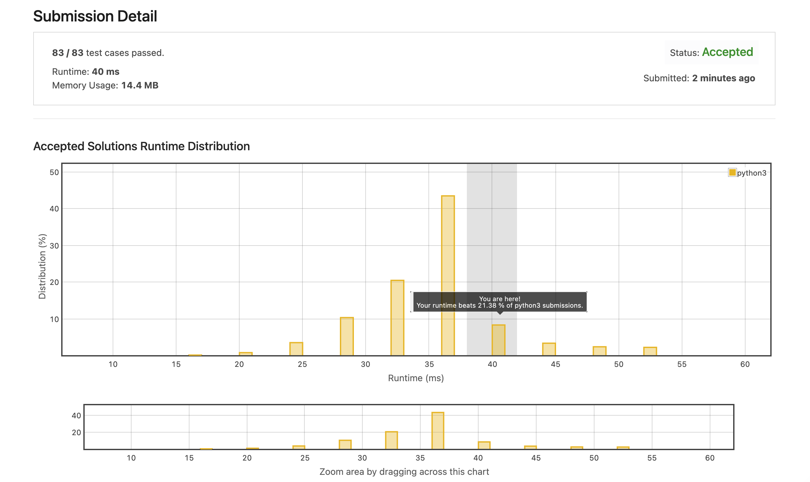Click the 'Memory Usage: 14.4 MB' text
810x482 pixels.
pyautogui.click(x=105, y=85)
